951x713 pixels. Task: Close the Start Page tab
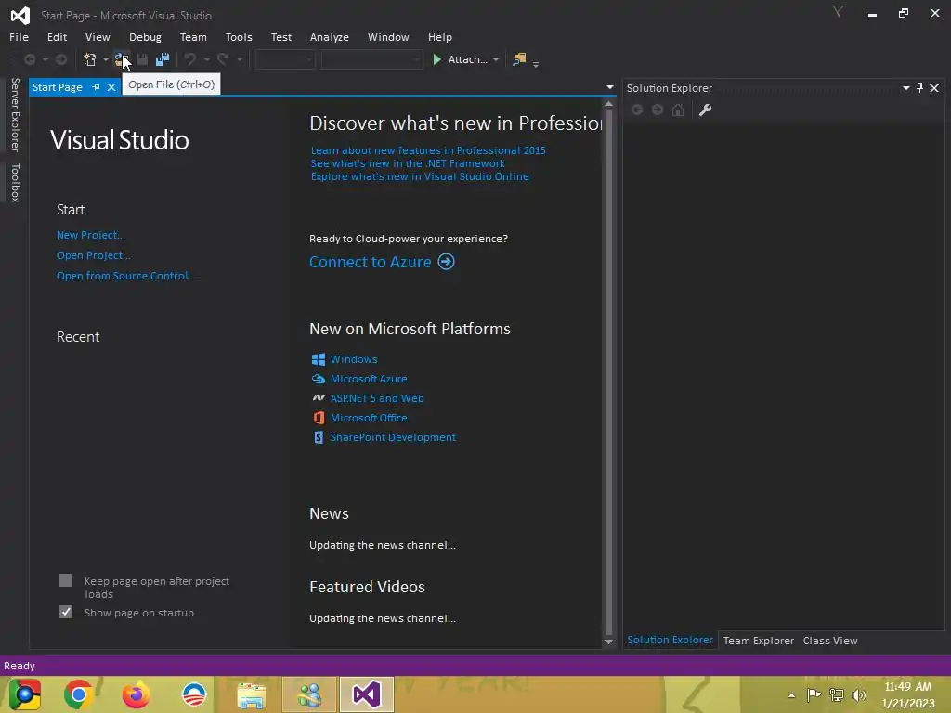(x=111, y=87)
